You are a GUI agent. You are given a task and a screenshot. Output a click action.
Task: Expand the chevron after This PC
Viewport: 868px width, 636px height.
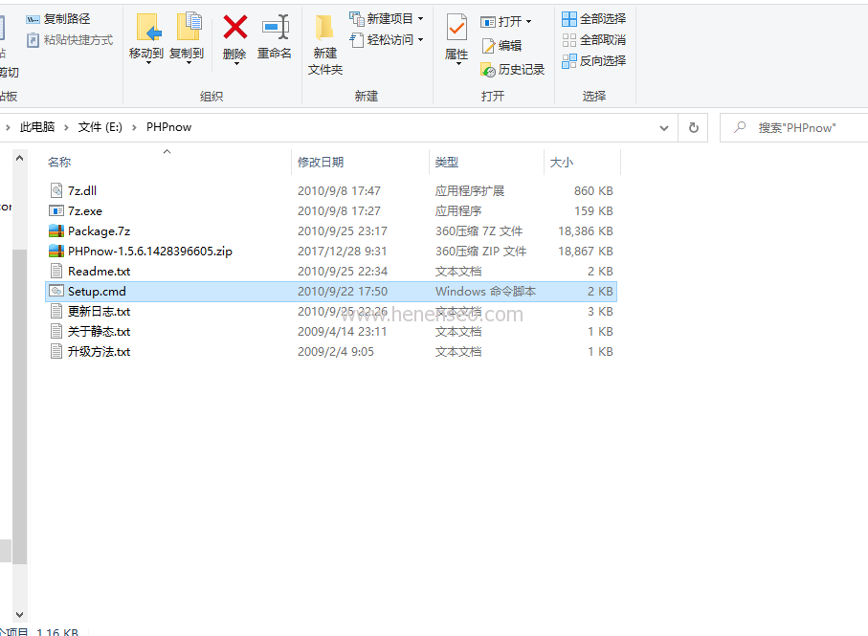pos(66,128)
